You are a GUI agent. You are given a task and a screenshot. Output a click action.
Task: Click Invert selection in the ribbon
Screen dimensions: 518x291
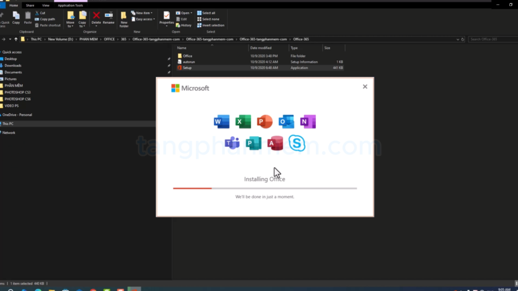pyautogui.click(x=211, y=25)
